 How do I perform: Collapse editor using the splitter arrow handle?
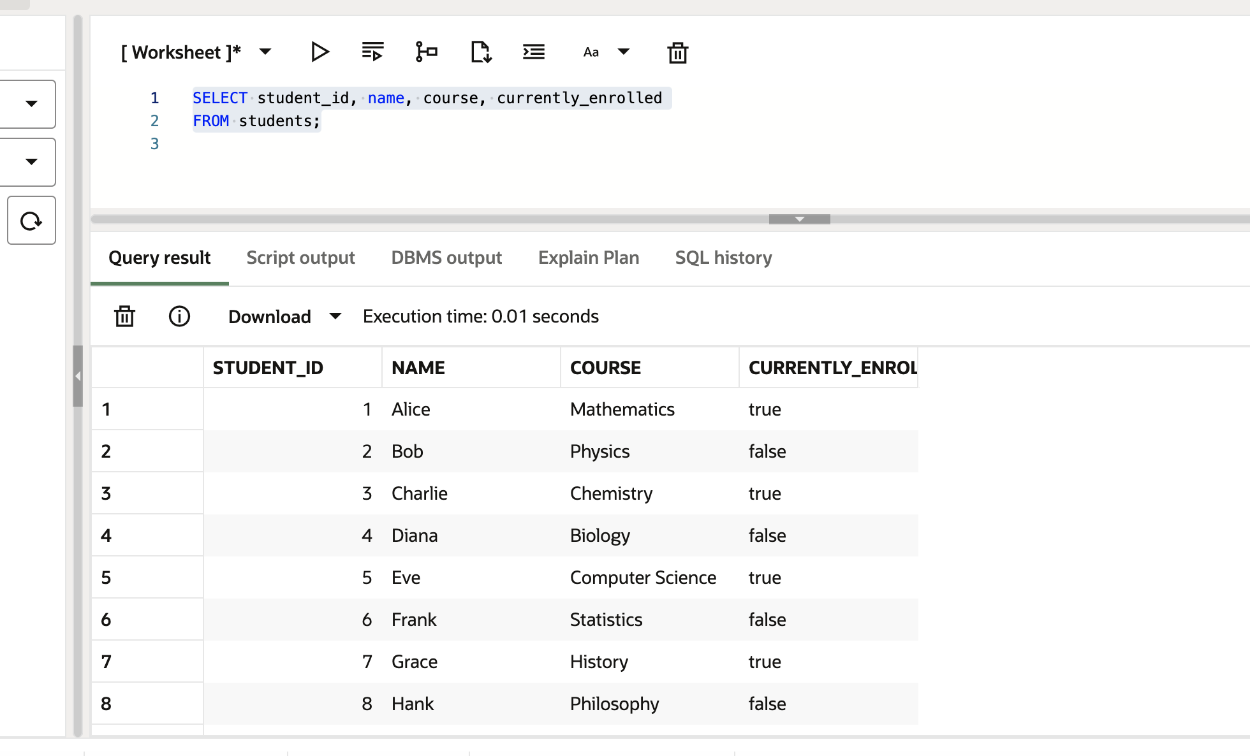pos(799,219)
